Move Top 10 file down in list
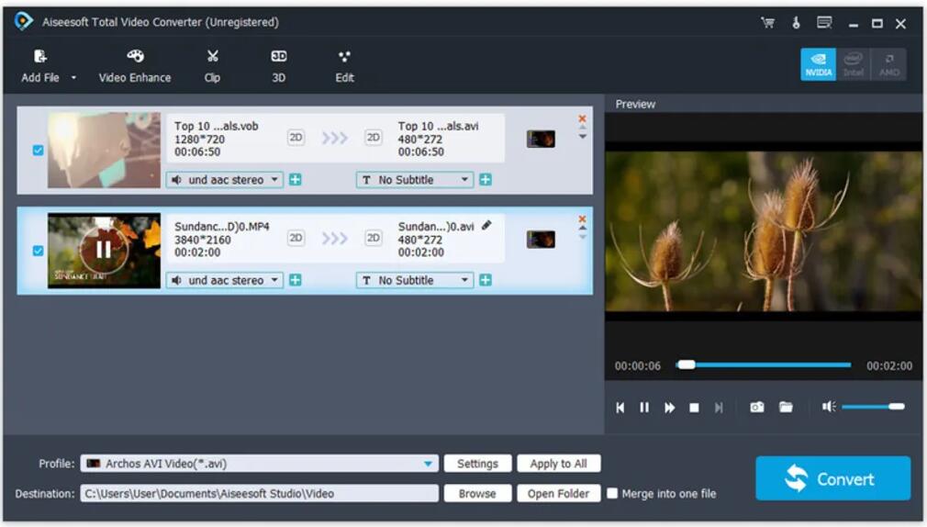Screen dimensions: 927x527 [582, 137]
